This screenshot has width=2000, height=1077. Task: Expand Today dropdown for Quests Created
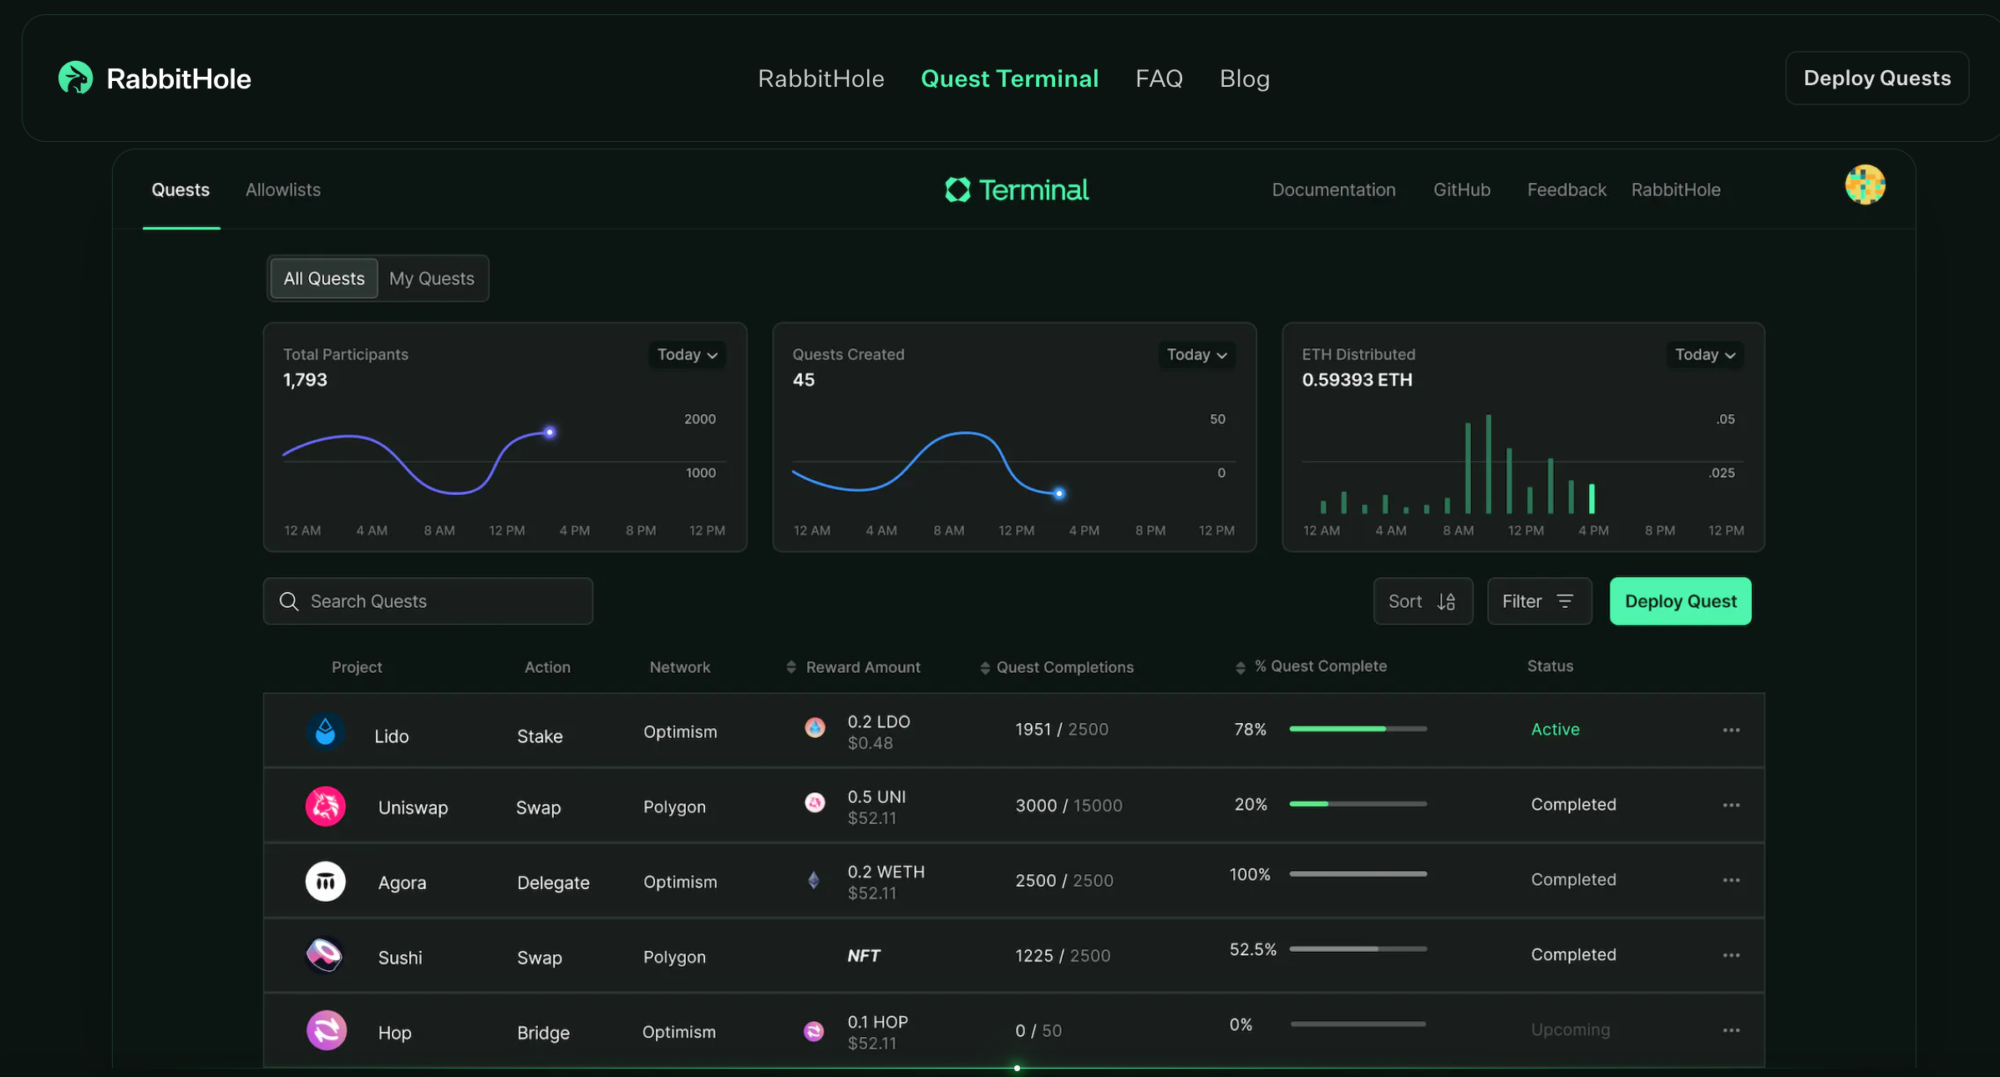pos(1196,355)
